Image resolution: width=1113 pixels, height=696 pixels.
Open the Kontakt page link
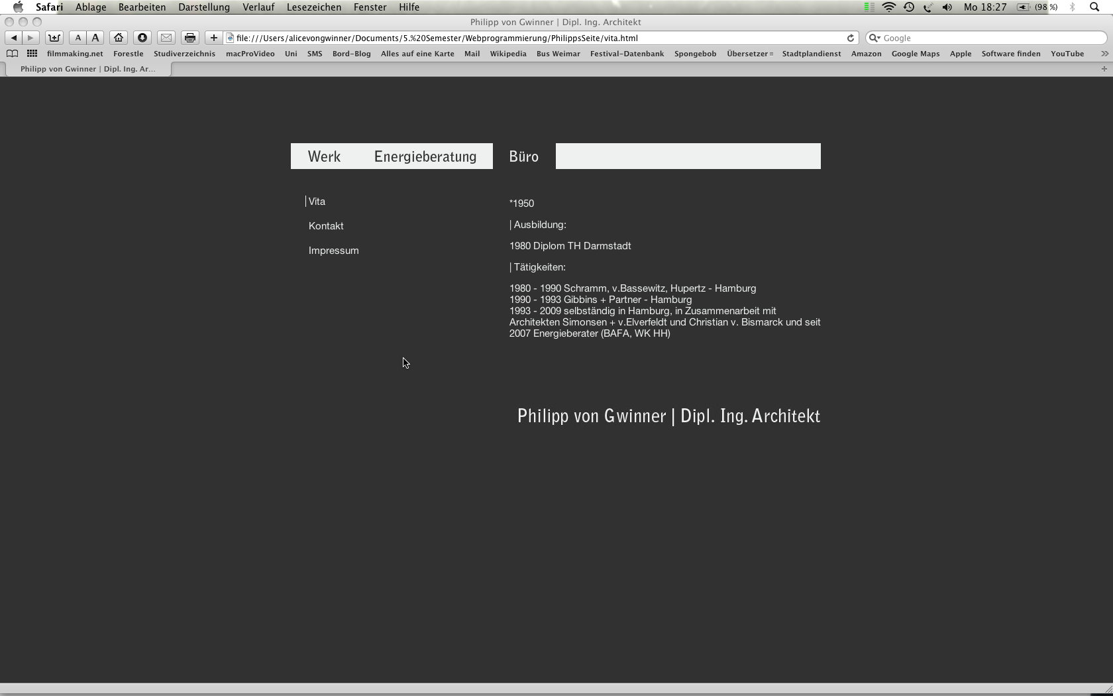(326, 226)
